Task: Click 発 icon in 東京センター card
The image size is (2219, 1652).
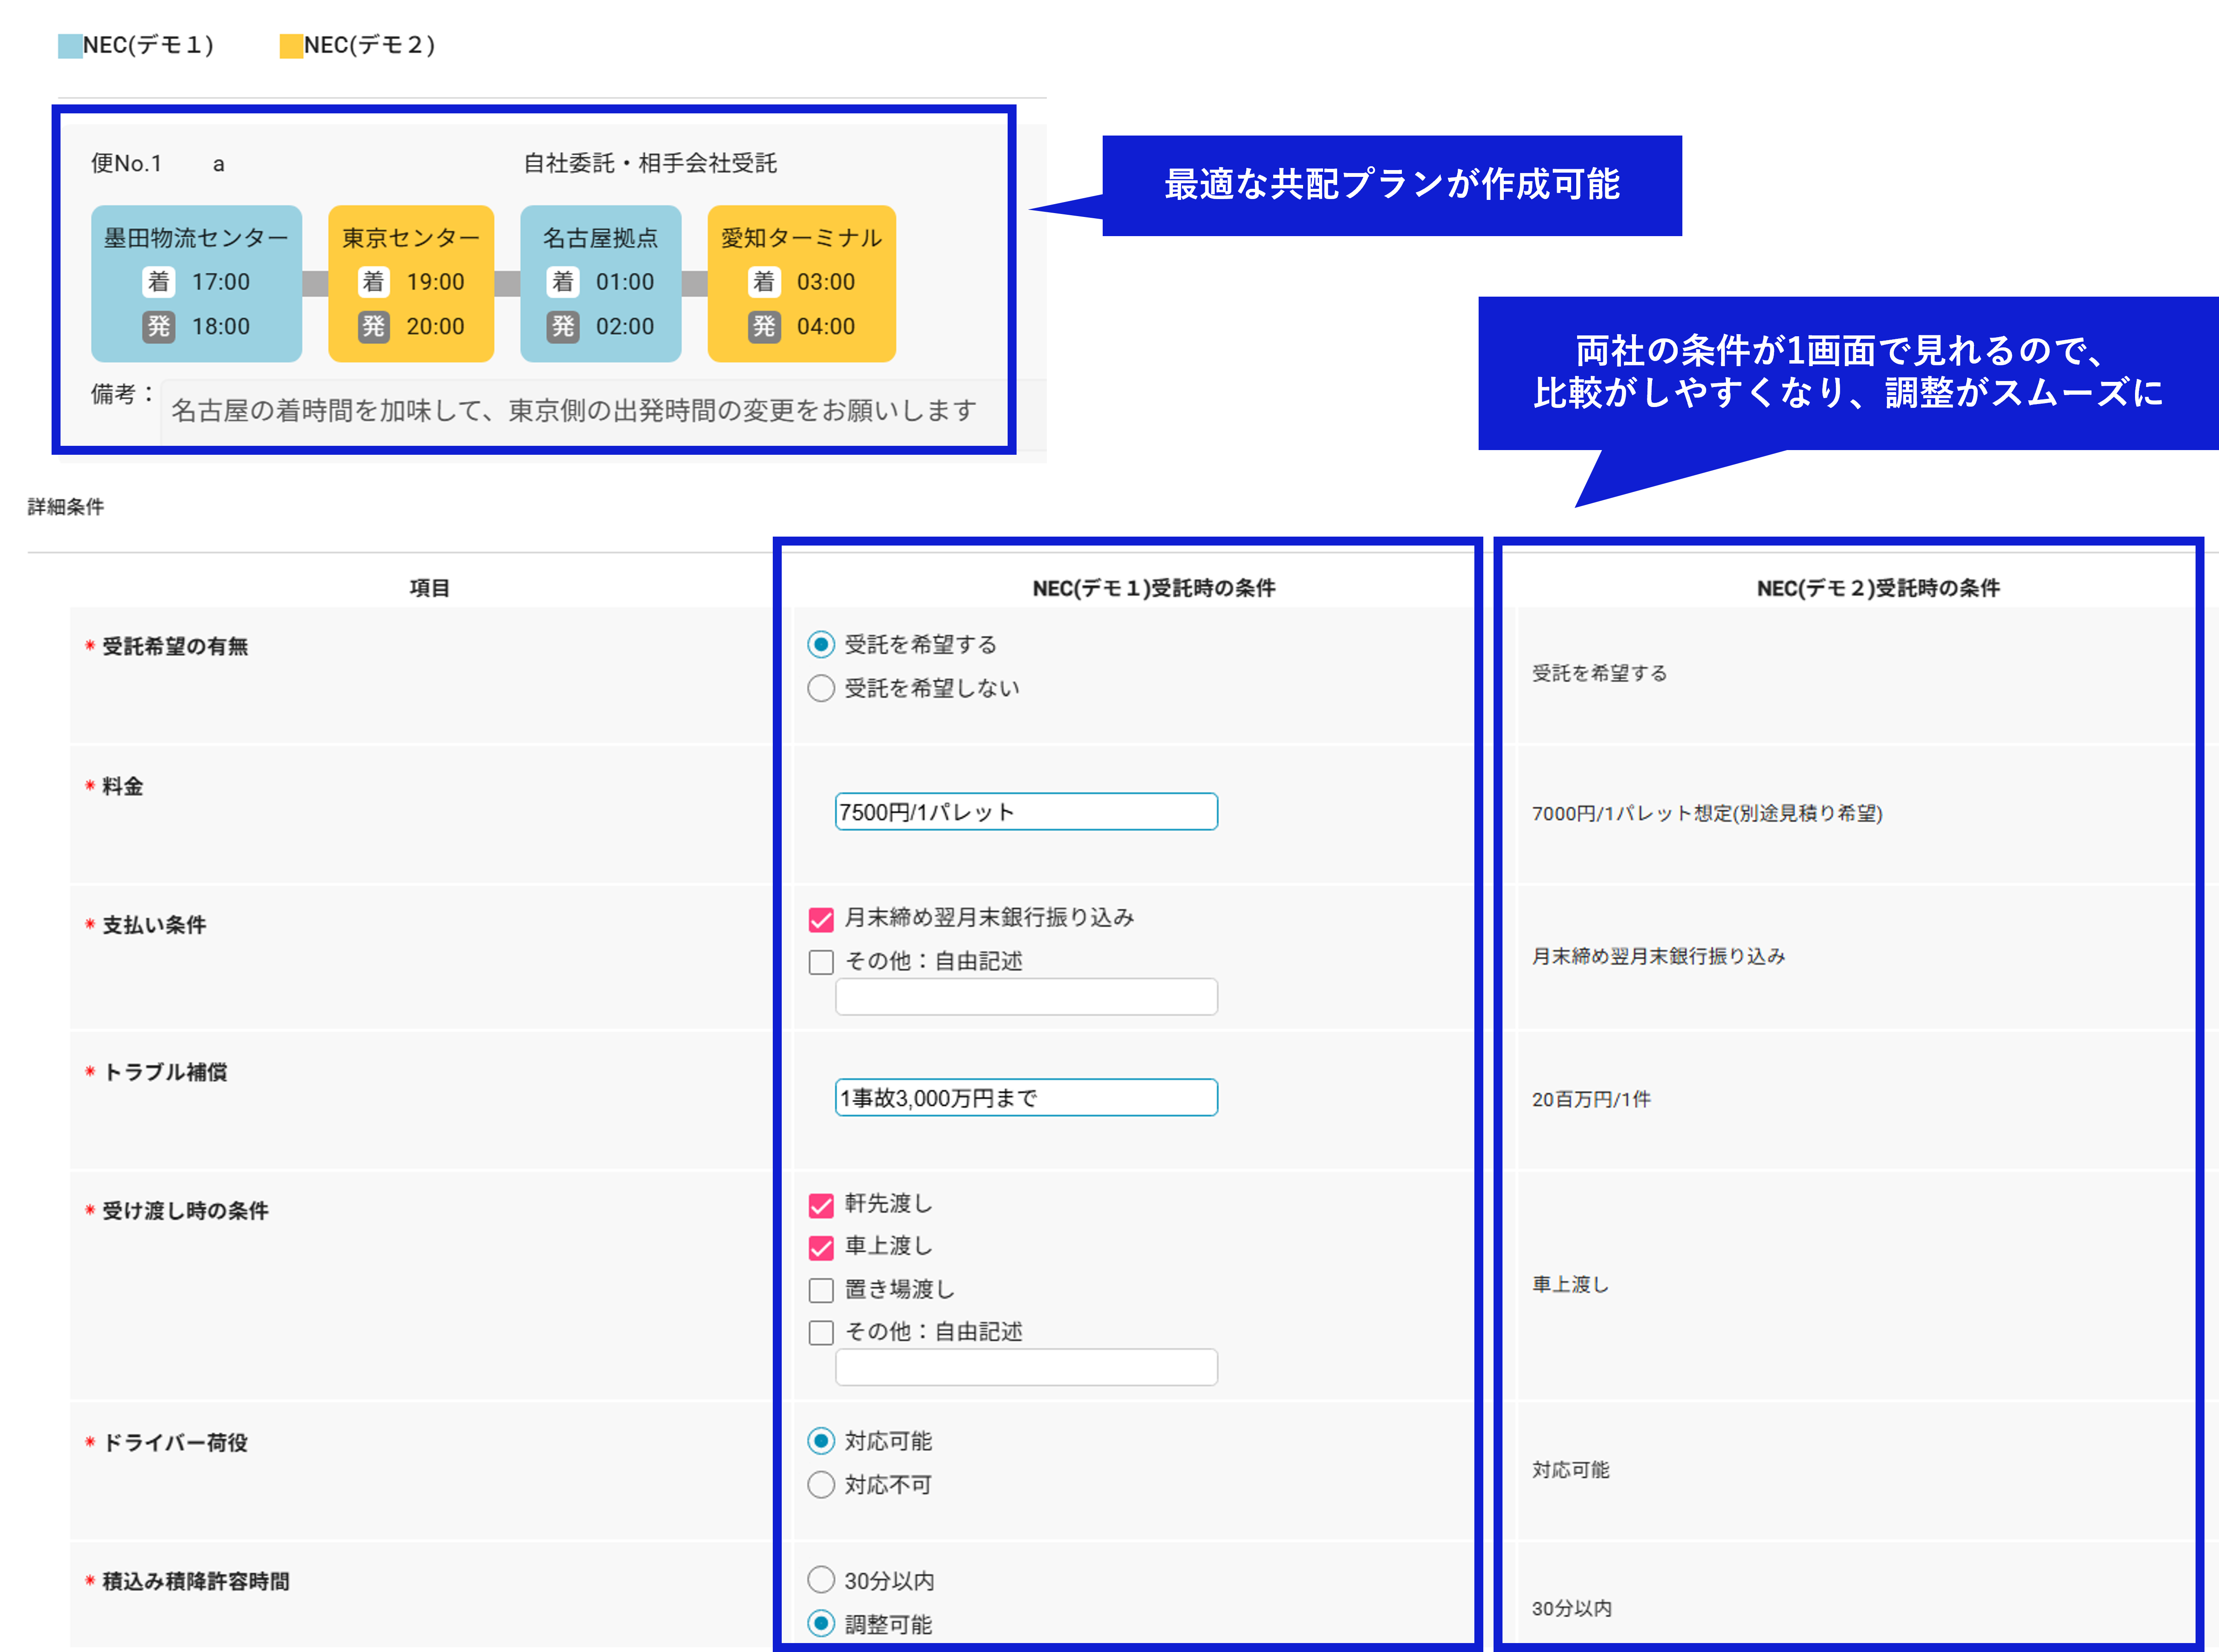Action: [373, 326]
